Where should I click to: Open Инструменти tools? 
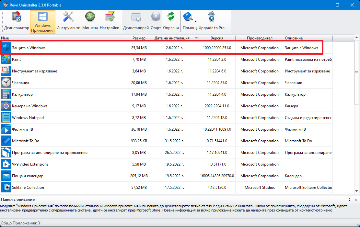pos(68,22)
